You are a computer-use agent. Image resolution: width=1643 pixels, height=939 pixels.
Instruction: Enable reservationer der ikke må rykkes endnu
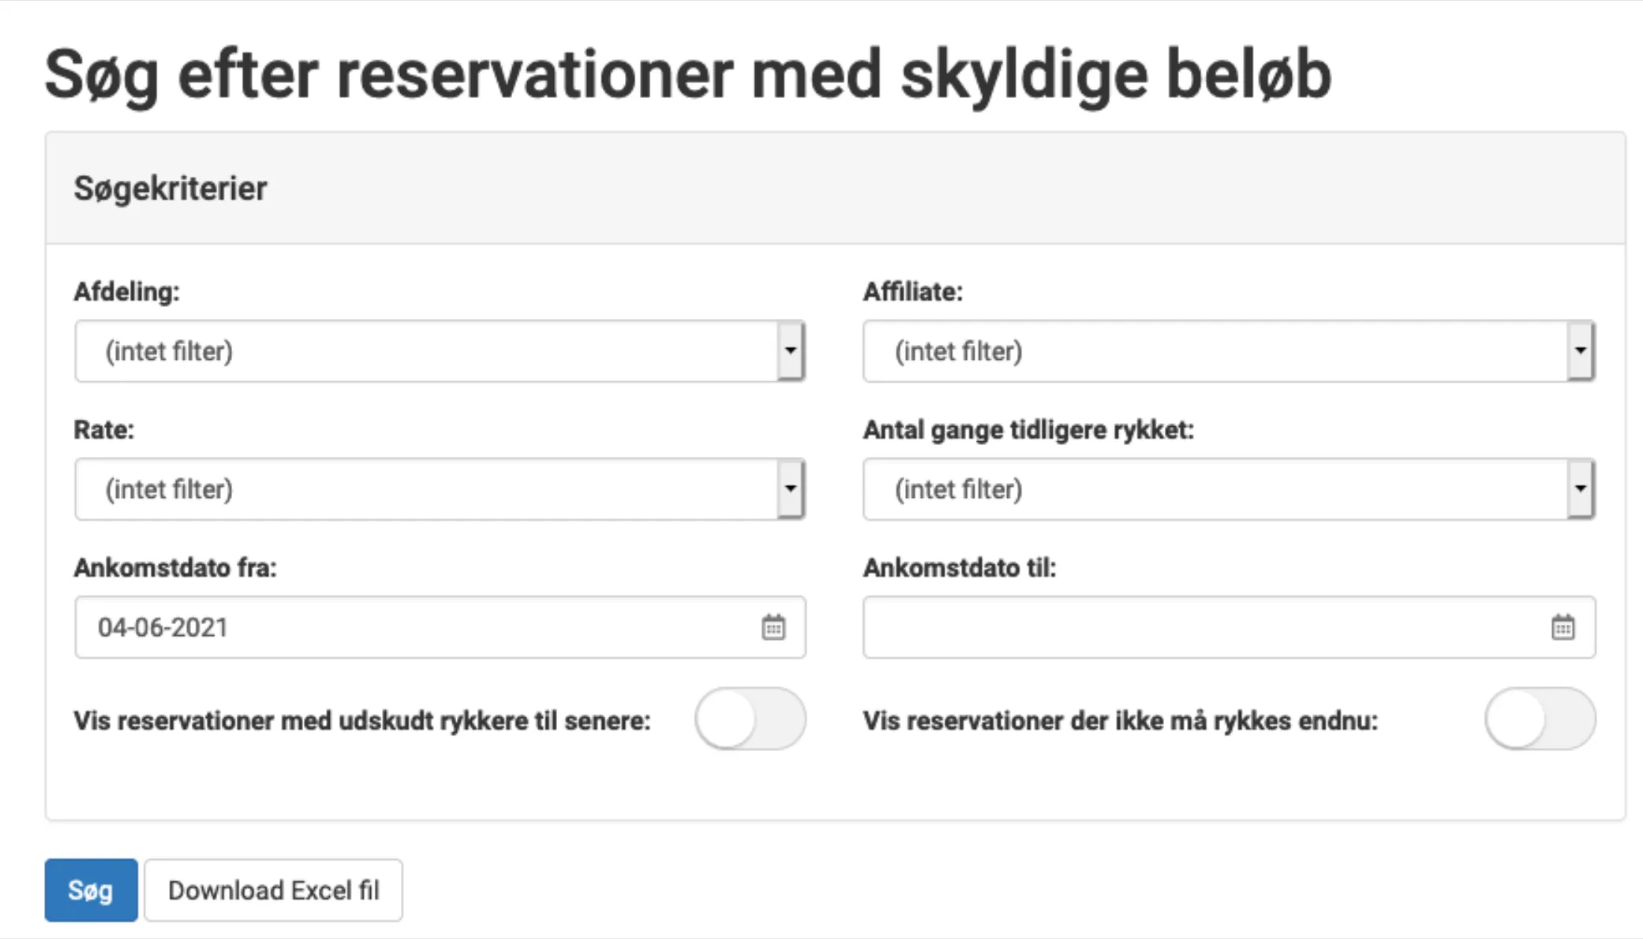pyautogui.click(x=1539, y=719)
